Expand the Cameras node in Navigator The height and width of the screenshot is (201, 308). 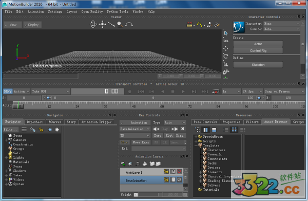coord(6,140)
